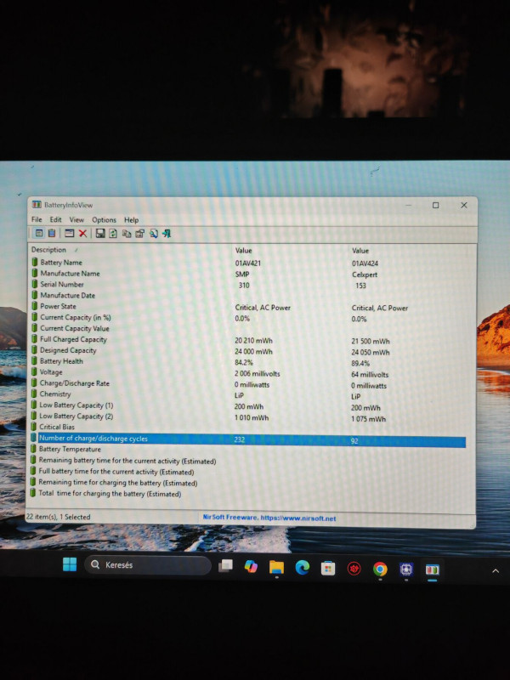Select the Battery Temperature row
Screen dimensions: 510x680
coord(248,450)
